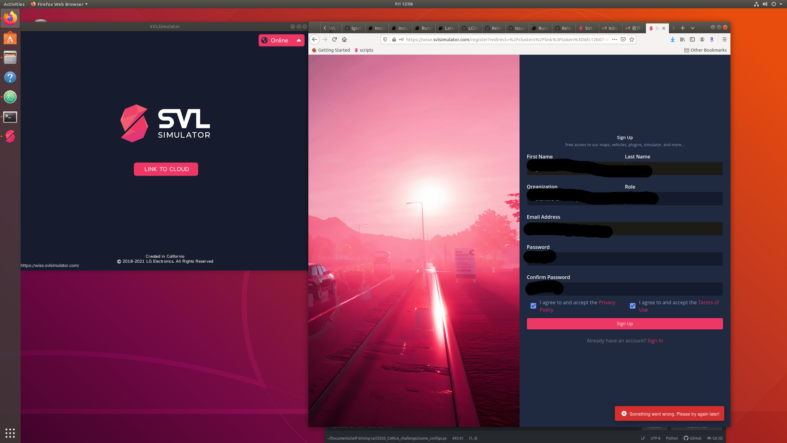Enable the Privacy Policy agreement checkbox
This screenshot has width=787, height=443.
coord(533,305)
